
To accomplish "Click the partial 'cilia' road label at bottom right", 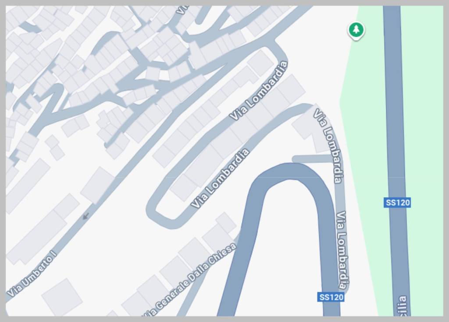I will click(x=403, y=306).
